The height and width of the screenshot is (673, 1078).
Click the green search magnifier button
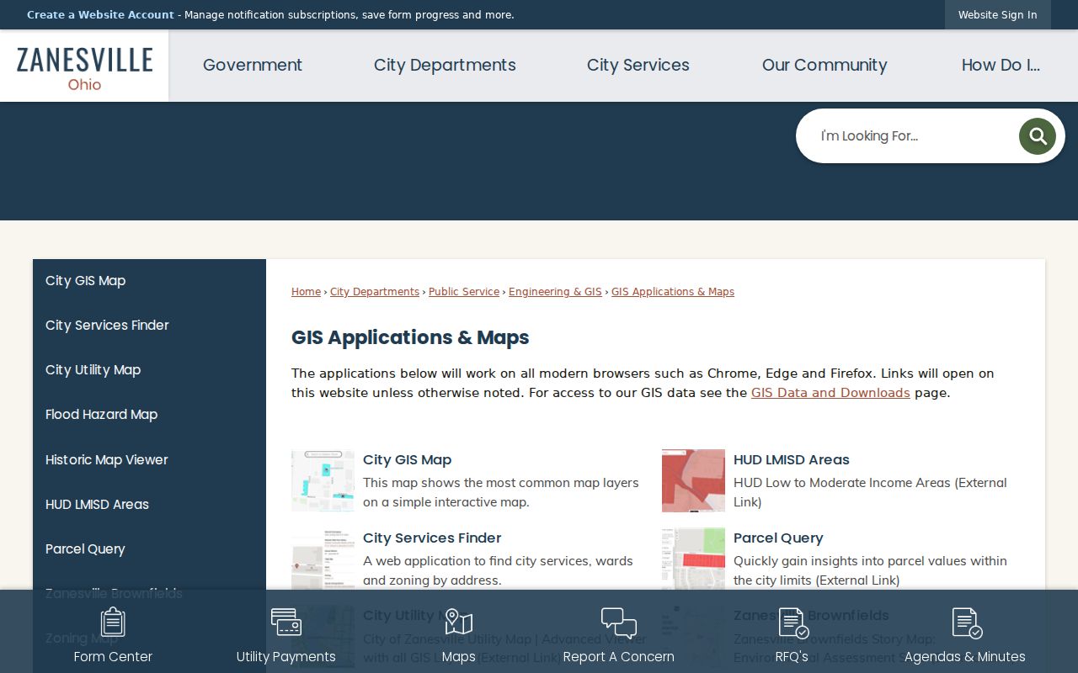[x=1037, y=136]
